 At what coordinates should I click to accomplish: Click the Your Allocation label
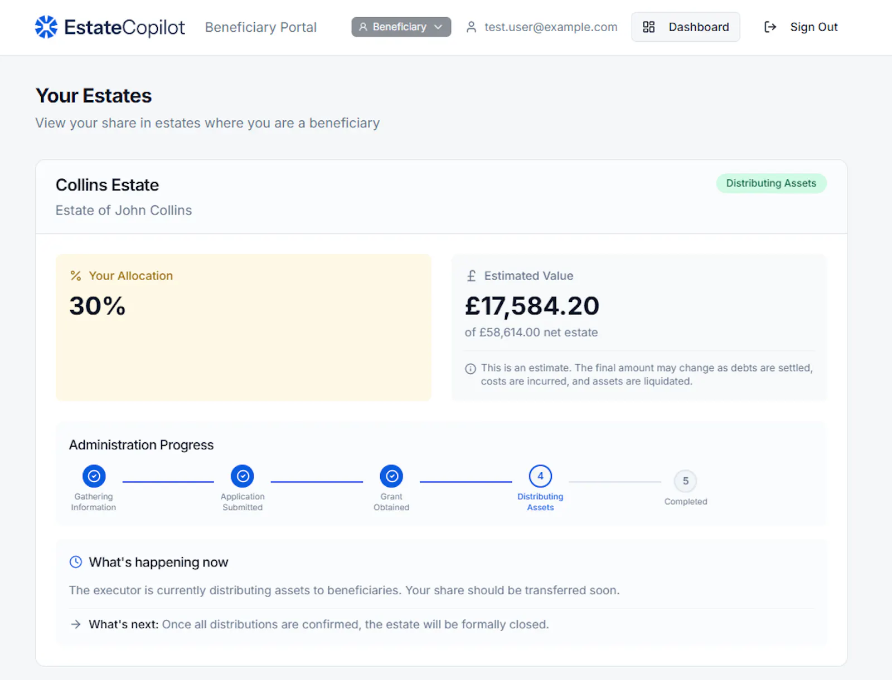point(131,276)
